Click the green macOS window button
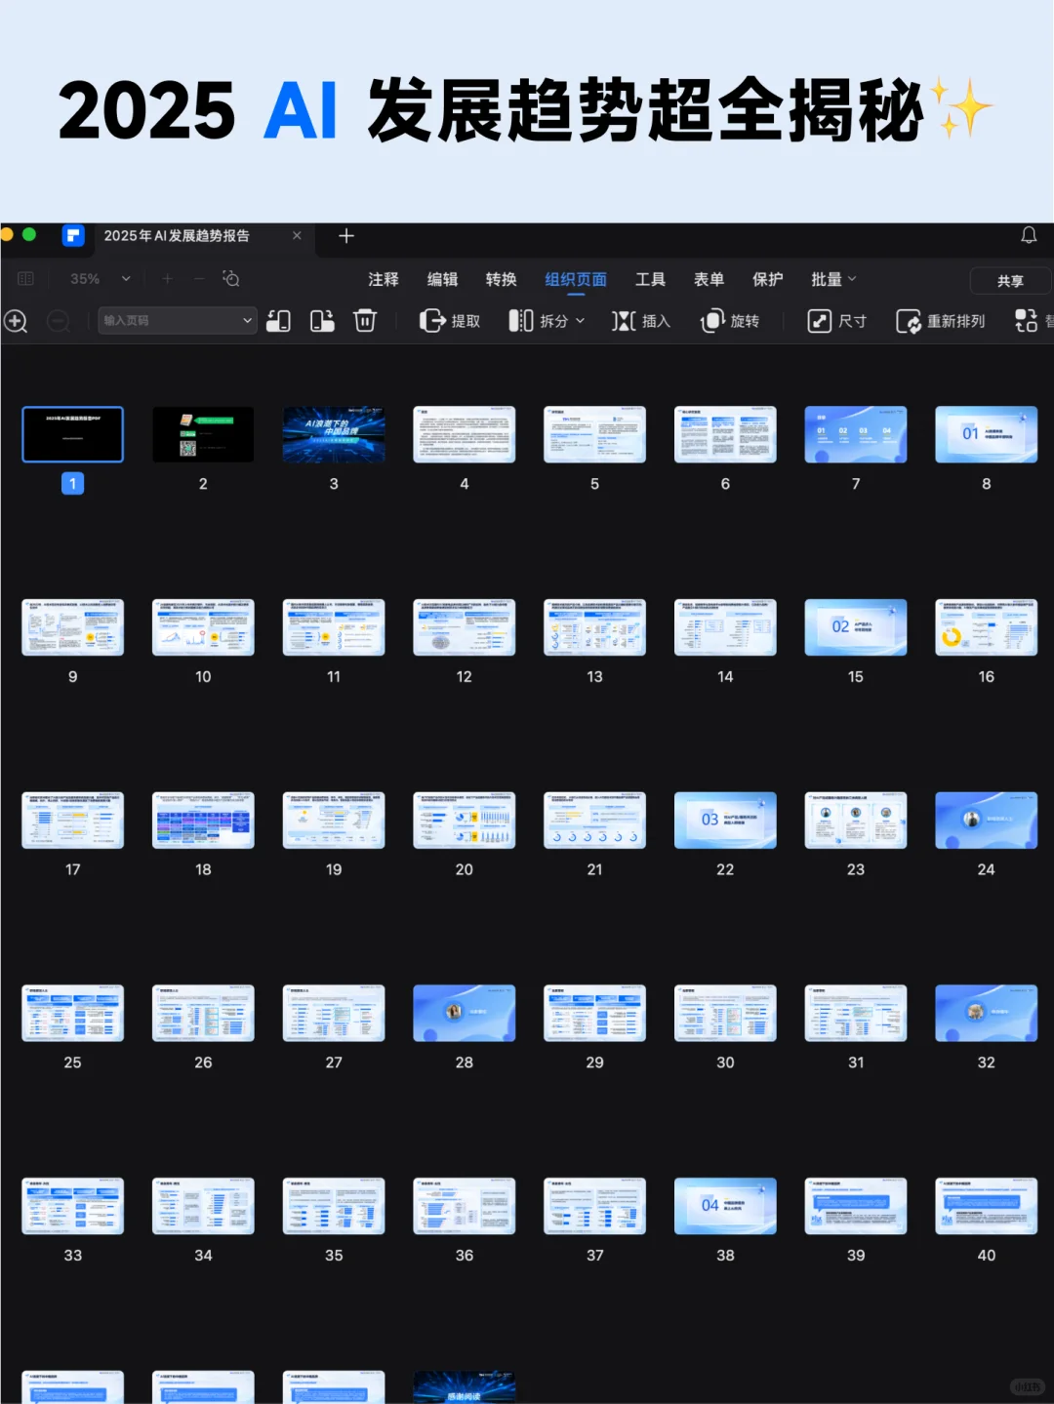 (x=29, y=234)
